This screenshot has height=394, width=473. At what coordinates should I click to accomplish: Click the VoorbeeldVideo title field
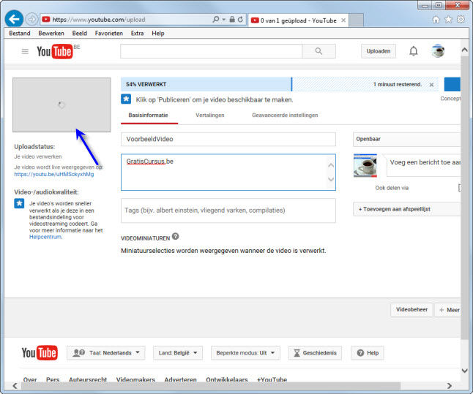(x=228, y=139)
